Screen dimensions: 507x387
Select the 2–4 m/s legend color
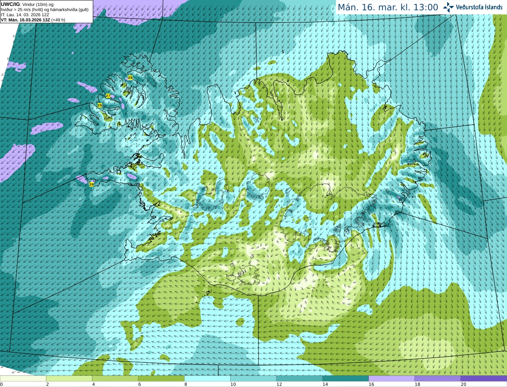point(69,379)
